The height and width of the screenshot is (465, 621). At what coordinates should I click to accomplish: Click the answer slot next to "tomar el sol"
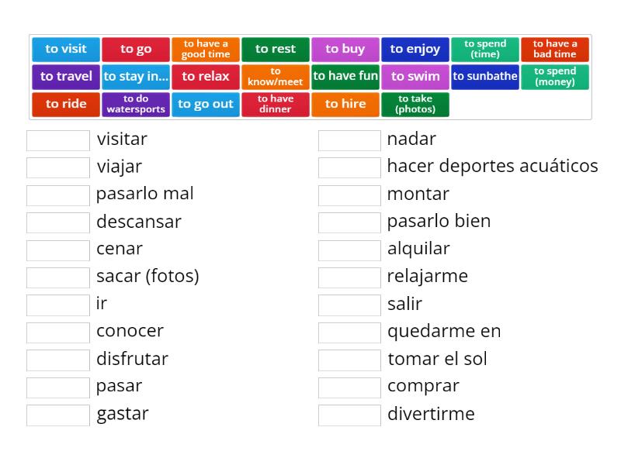click(x=349, y=360)
